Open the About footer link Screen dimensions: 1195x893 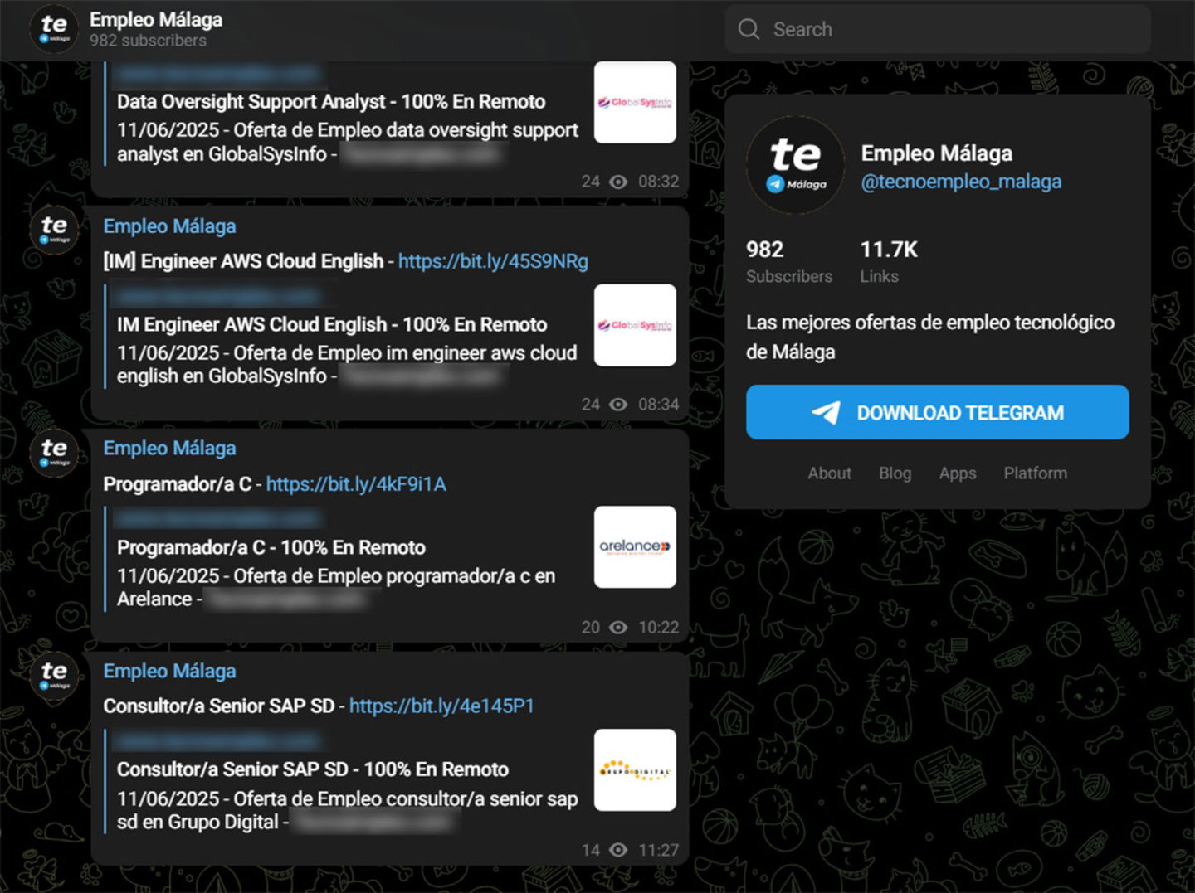(x=830, y=473)
